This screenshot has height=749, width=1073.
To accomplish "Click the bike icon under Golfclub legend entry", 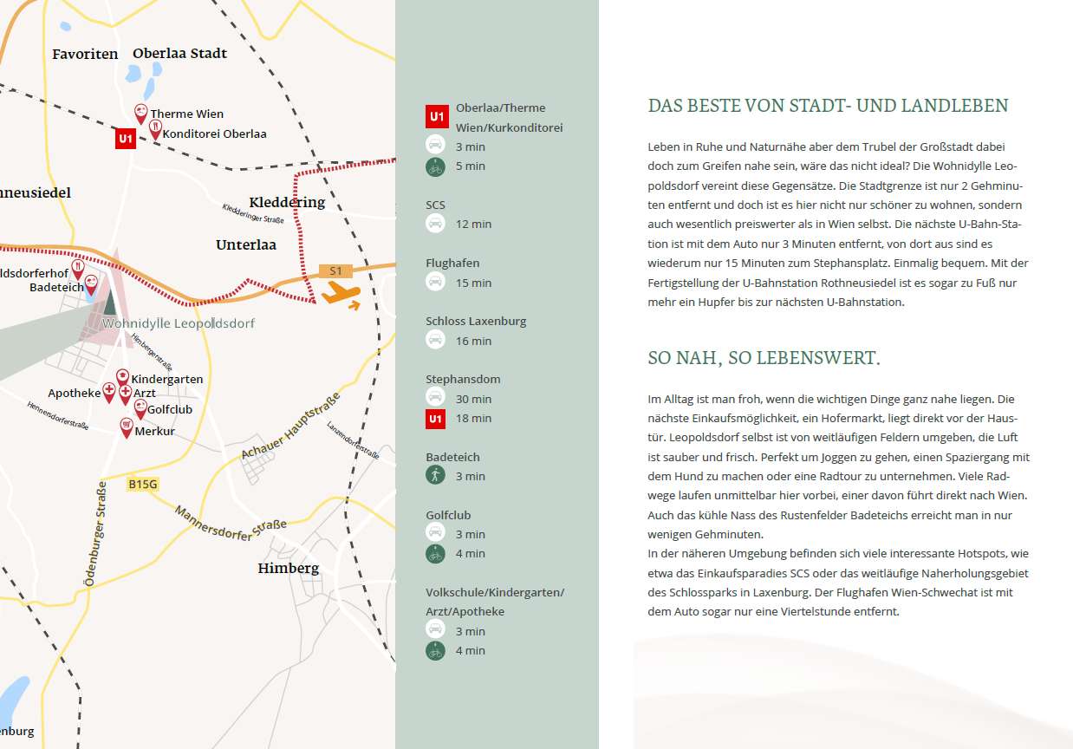I will pyautogui.click(x=435, y=553).
